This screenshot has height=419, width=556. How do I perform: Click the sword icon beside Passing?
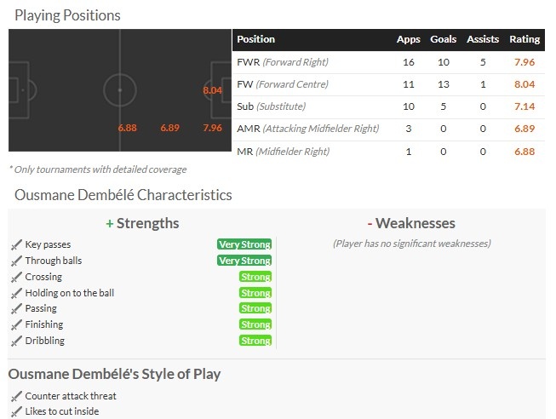[x=15, y=308]
